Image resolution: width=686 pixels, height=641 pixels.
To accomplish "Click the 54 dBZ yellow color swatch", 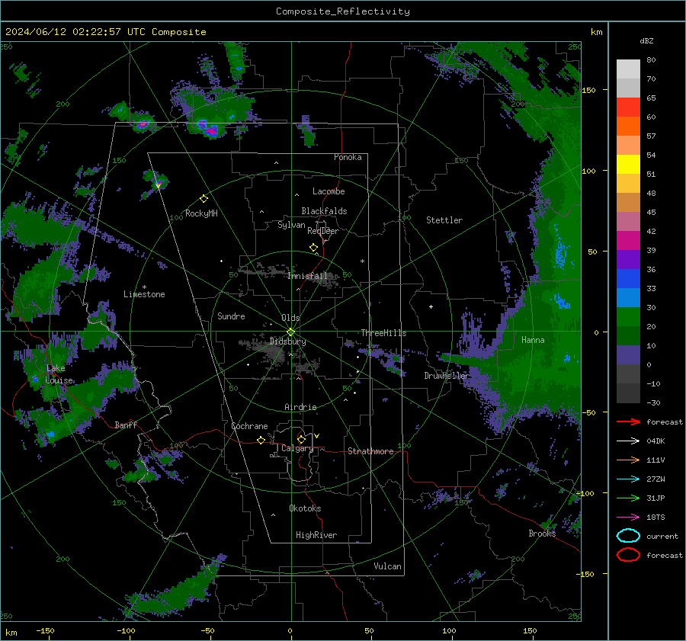I will coord(628,164).
